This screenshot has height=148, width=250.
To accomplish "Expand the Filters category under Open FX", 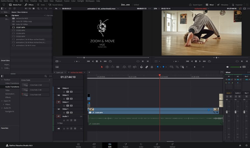I will pos(3,104).
